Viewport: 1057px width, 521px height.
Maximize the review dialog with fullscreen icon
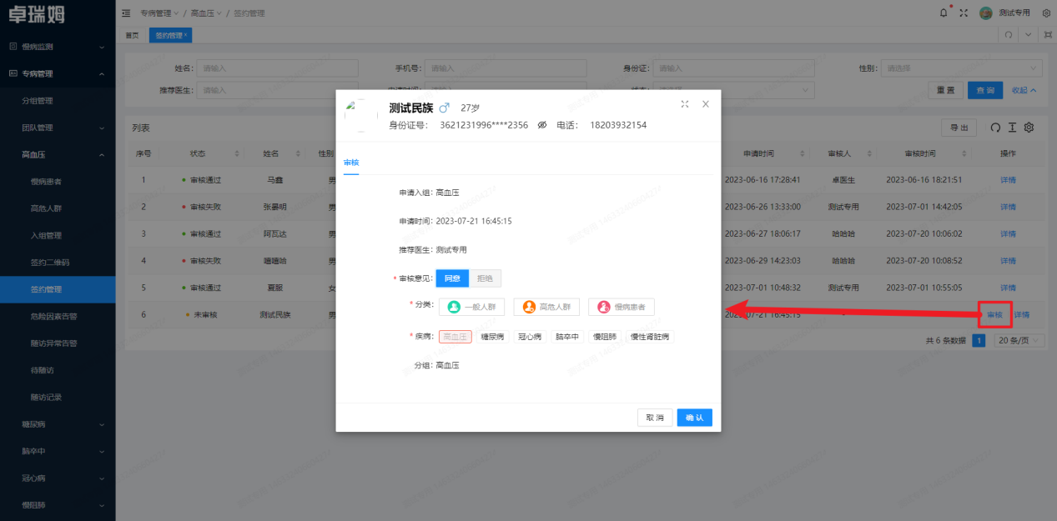(x=685, y=104)
